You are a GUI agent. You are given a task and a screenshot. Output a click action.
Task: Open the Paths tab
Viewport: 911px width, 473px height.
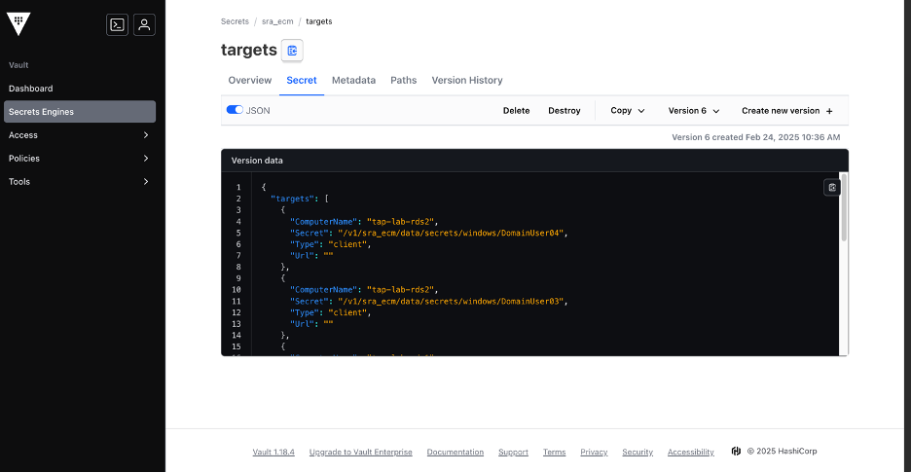coord(403,80)
